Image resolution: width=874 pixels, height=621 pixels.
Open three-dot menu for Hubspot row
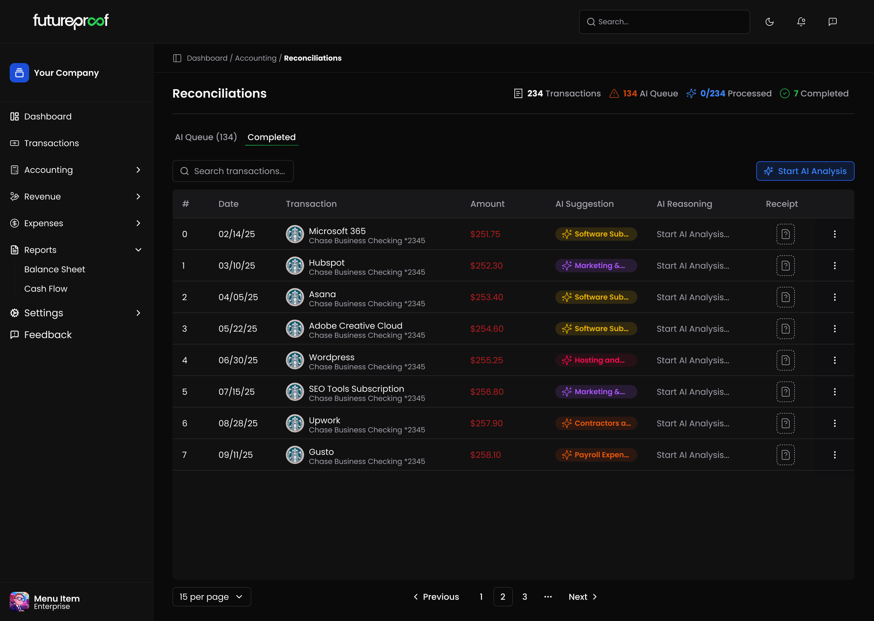(835, 266)
